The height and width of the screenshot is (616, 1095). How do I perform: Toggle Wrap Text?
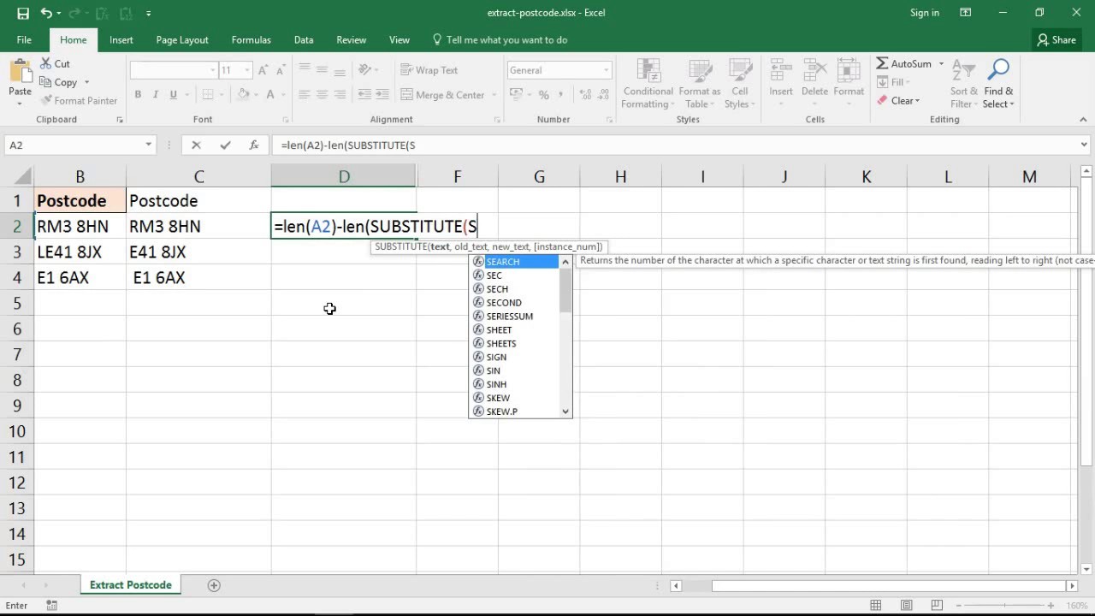pyautogui.click(x=429, y=70)
